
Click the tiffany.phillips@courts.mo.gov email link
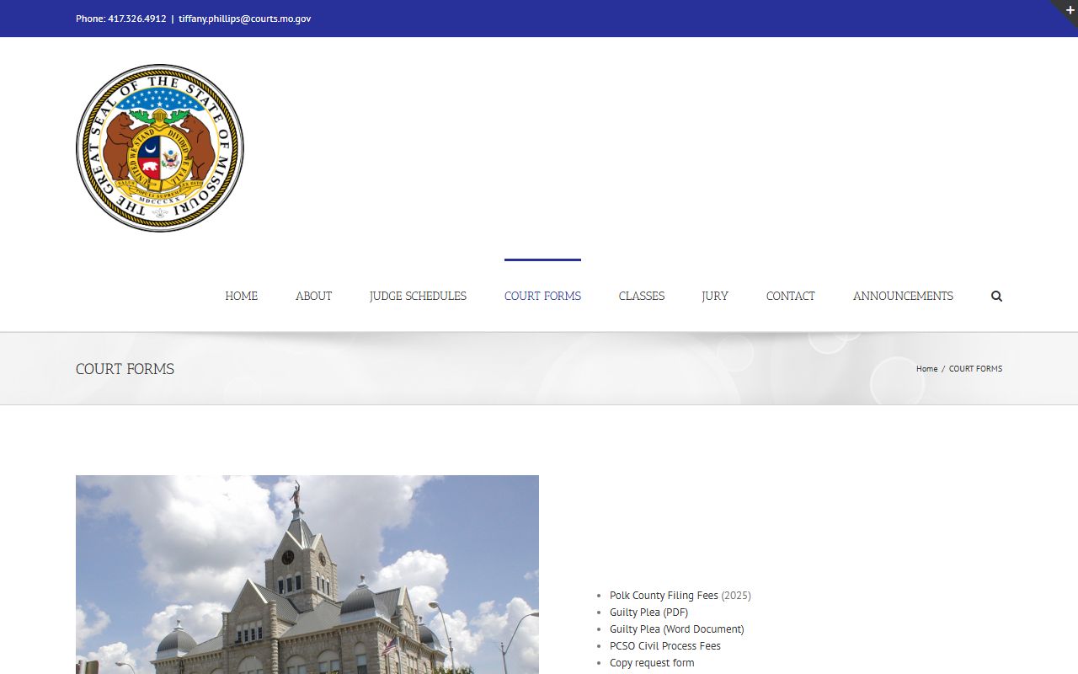pos(244,19)
